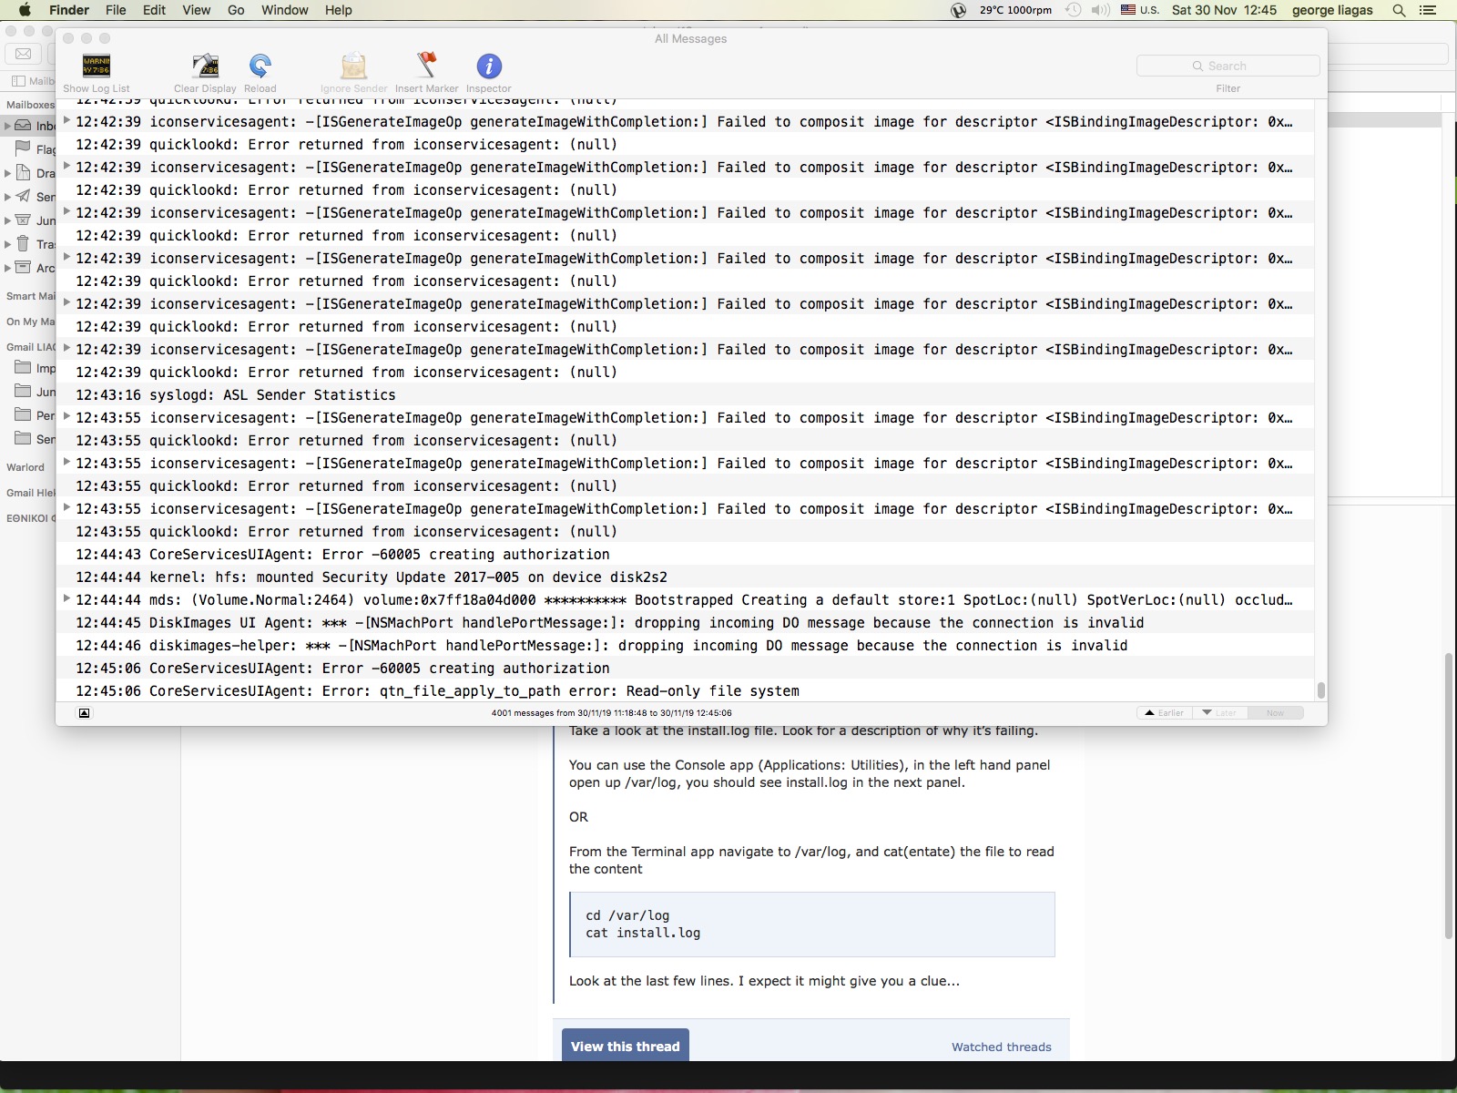This screenshot has width=1457, height=1093.
Task: Jump to Now in the log
Action: click(x=1276, y=713)
